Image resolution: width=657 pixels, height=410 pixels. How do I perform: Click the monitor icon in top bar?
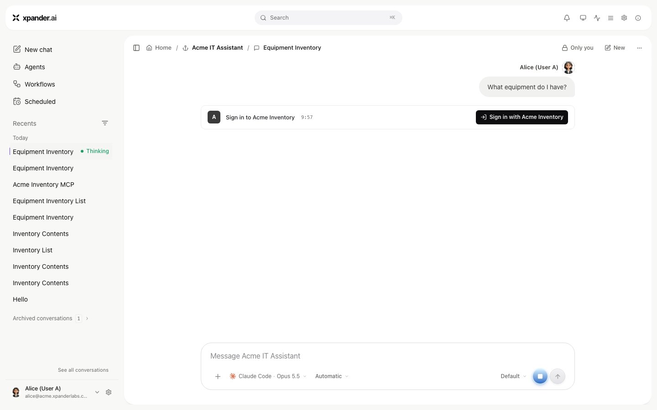coord(583,18)
